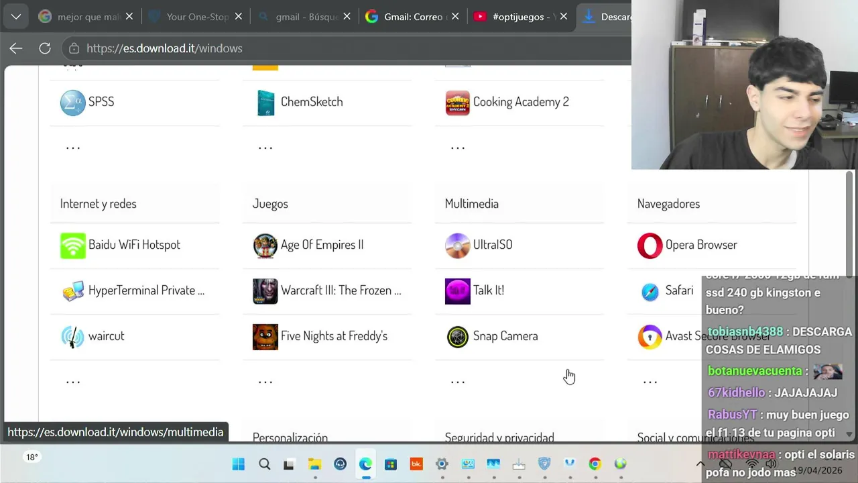Expand more Navegadores apps
This screenshot has width=858, height=483.
[x=650, y=382]
